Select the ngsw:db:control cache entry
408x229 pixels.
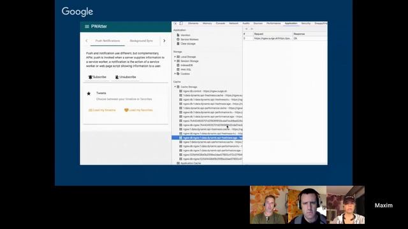pyautogui.click(x=205, y=91)
